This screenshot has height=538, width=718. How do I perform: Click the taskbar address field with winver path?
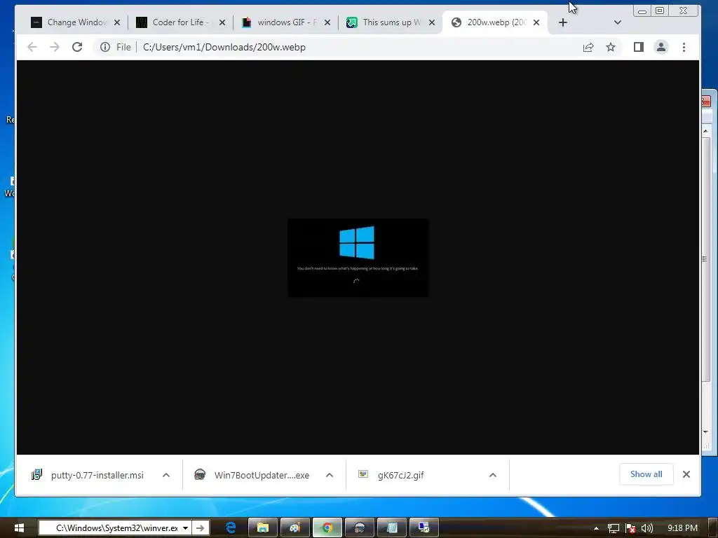click(111, 528)
